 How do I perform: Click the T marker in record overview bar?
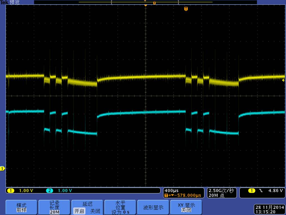pos(154,3)
